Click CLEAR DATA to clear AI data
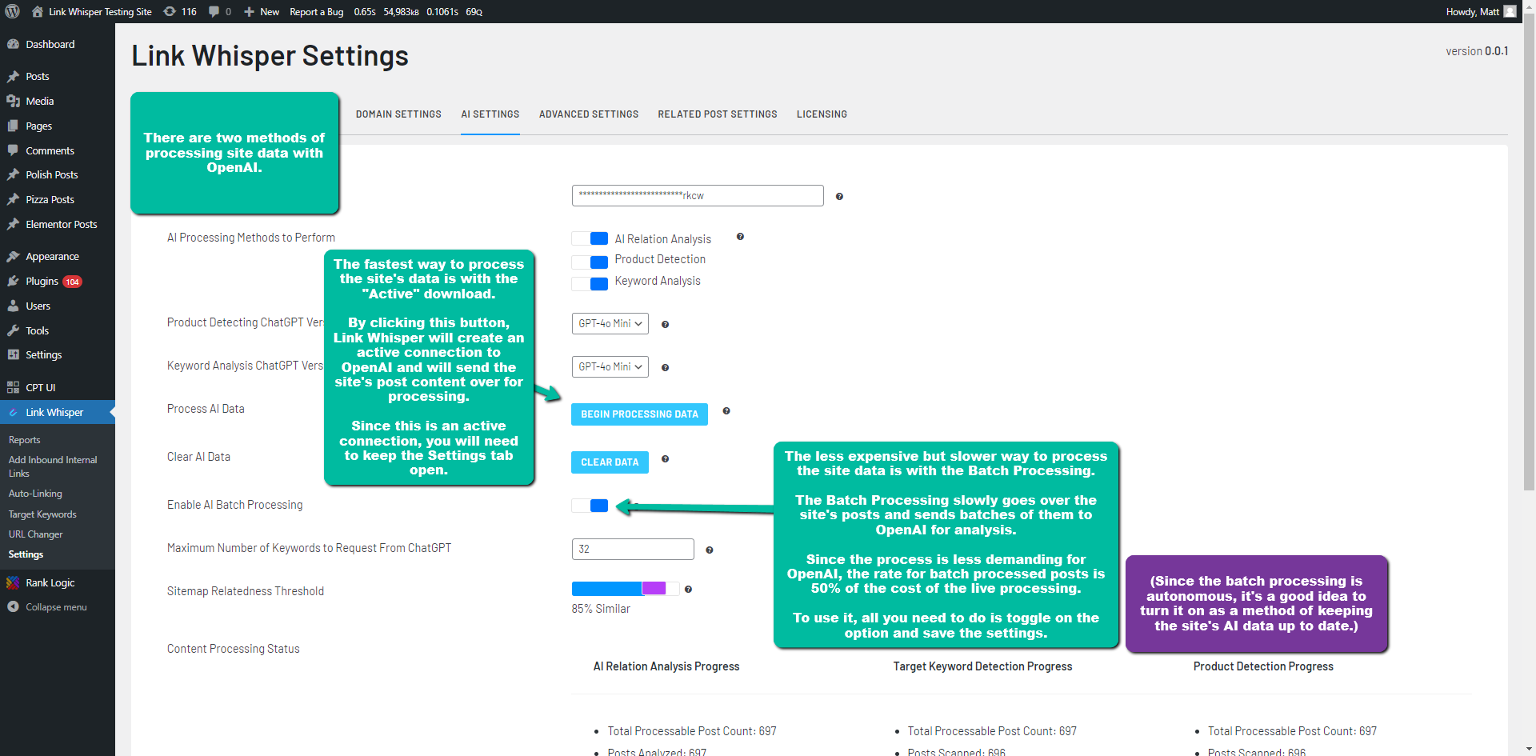 coord(610,462)
